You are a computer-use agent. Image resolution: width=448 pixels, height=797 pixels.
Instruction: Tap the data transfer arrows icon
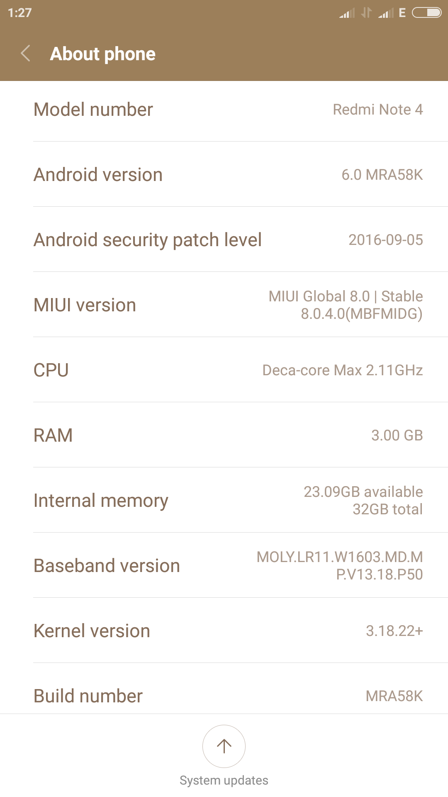click(x=366, y=13)
